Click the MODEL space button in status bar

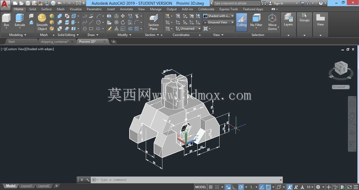point(201,187)
